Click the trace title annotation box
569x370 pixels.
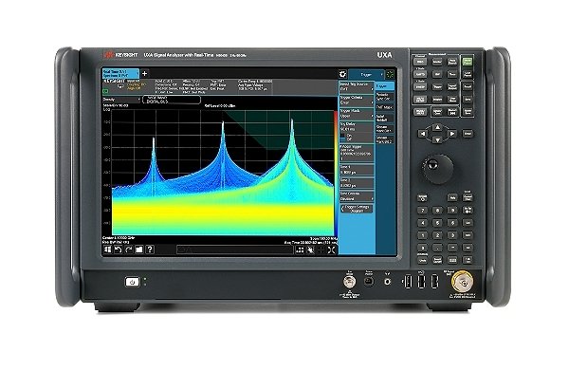click(172, 100)
